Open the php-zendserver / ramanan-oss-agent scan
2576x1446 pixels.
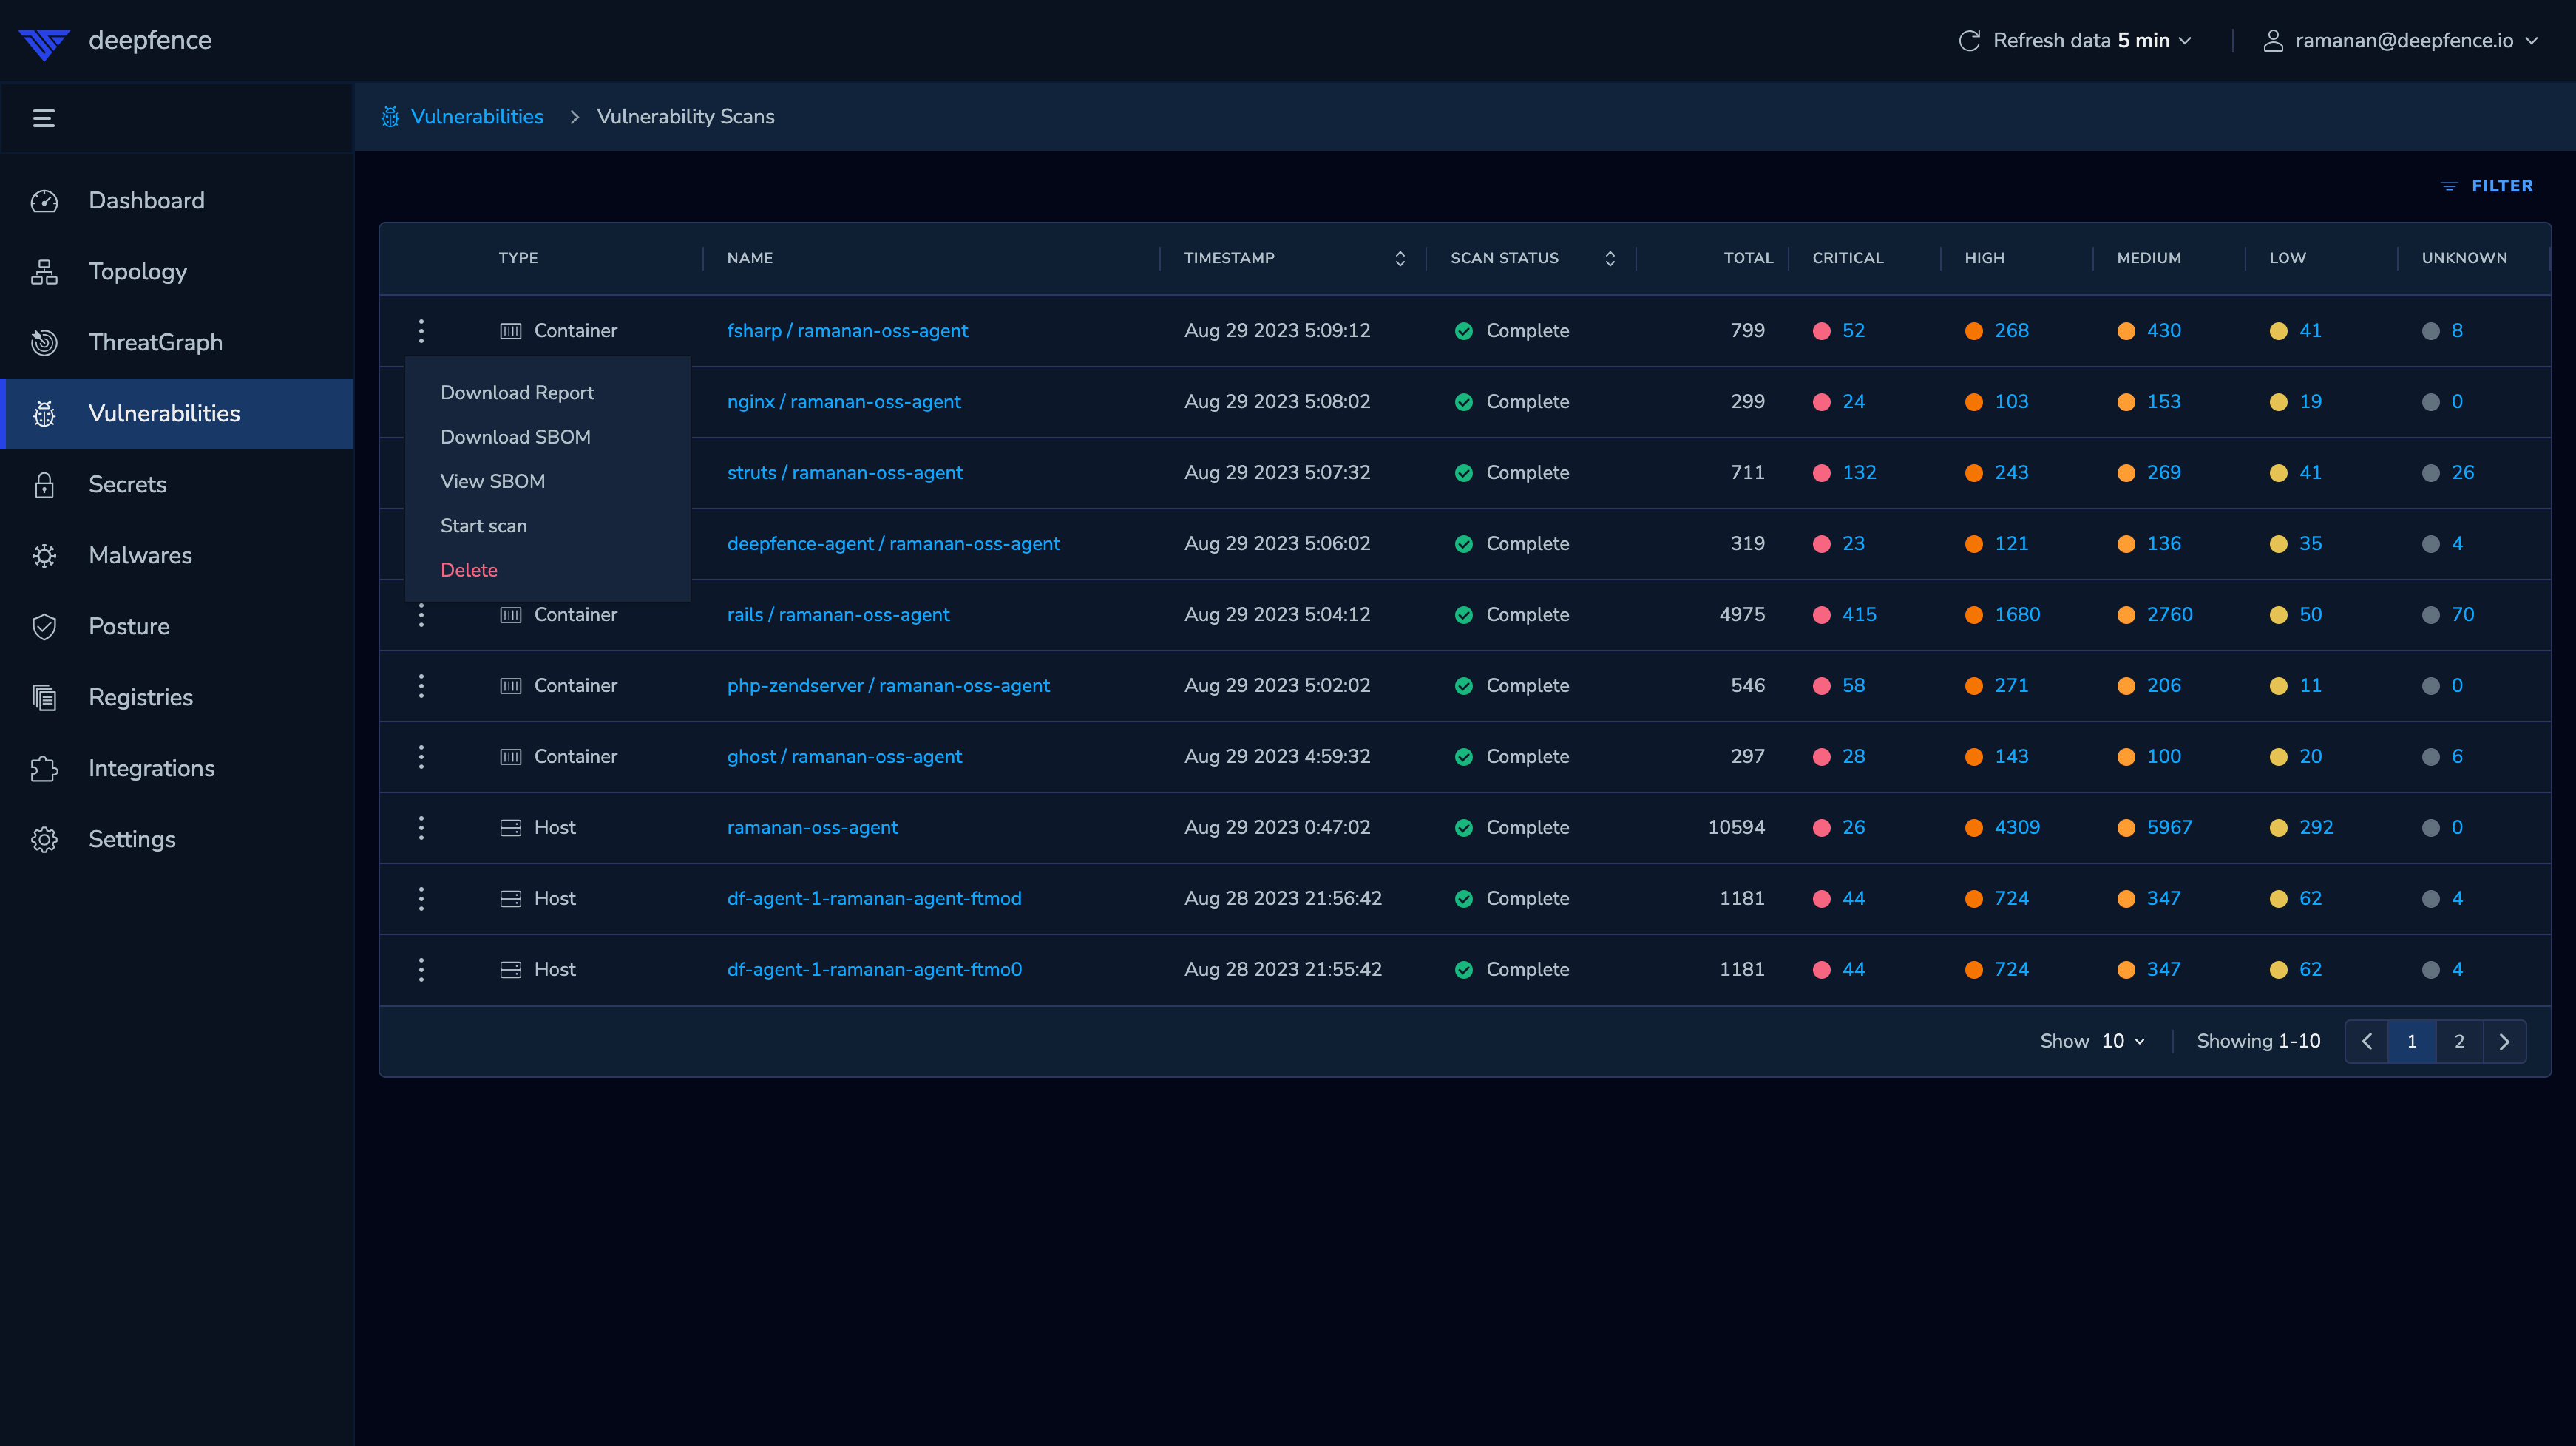tap(888, 686)
